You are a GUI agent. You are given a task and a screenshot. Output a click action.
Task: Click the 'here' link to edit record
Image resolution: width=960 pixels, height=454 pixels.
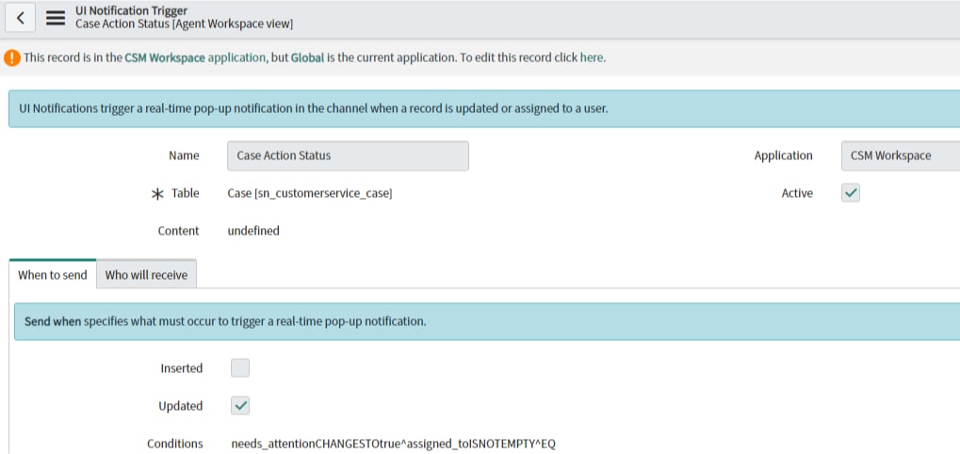pyautogui.click(x=592, y=58)
